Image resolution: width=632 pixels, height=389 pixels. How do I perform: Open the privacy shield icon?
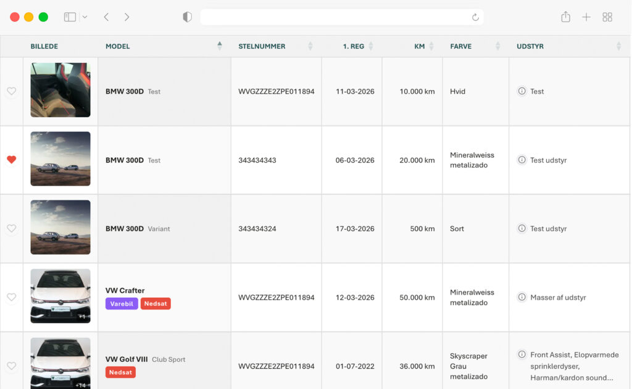click(x=187, y=17)
